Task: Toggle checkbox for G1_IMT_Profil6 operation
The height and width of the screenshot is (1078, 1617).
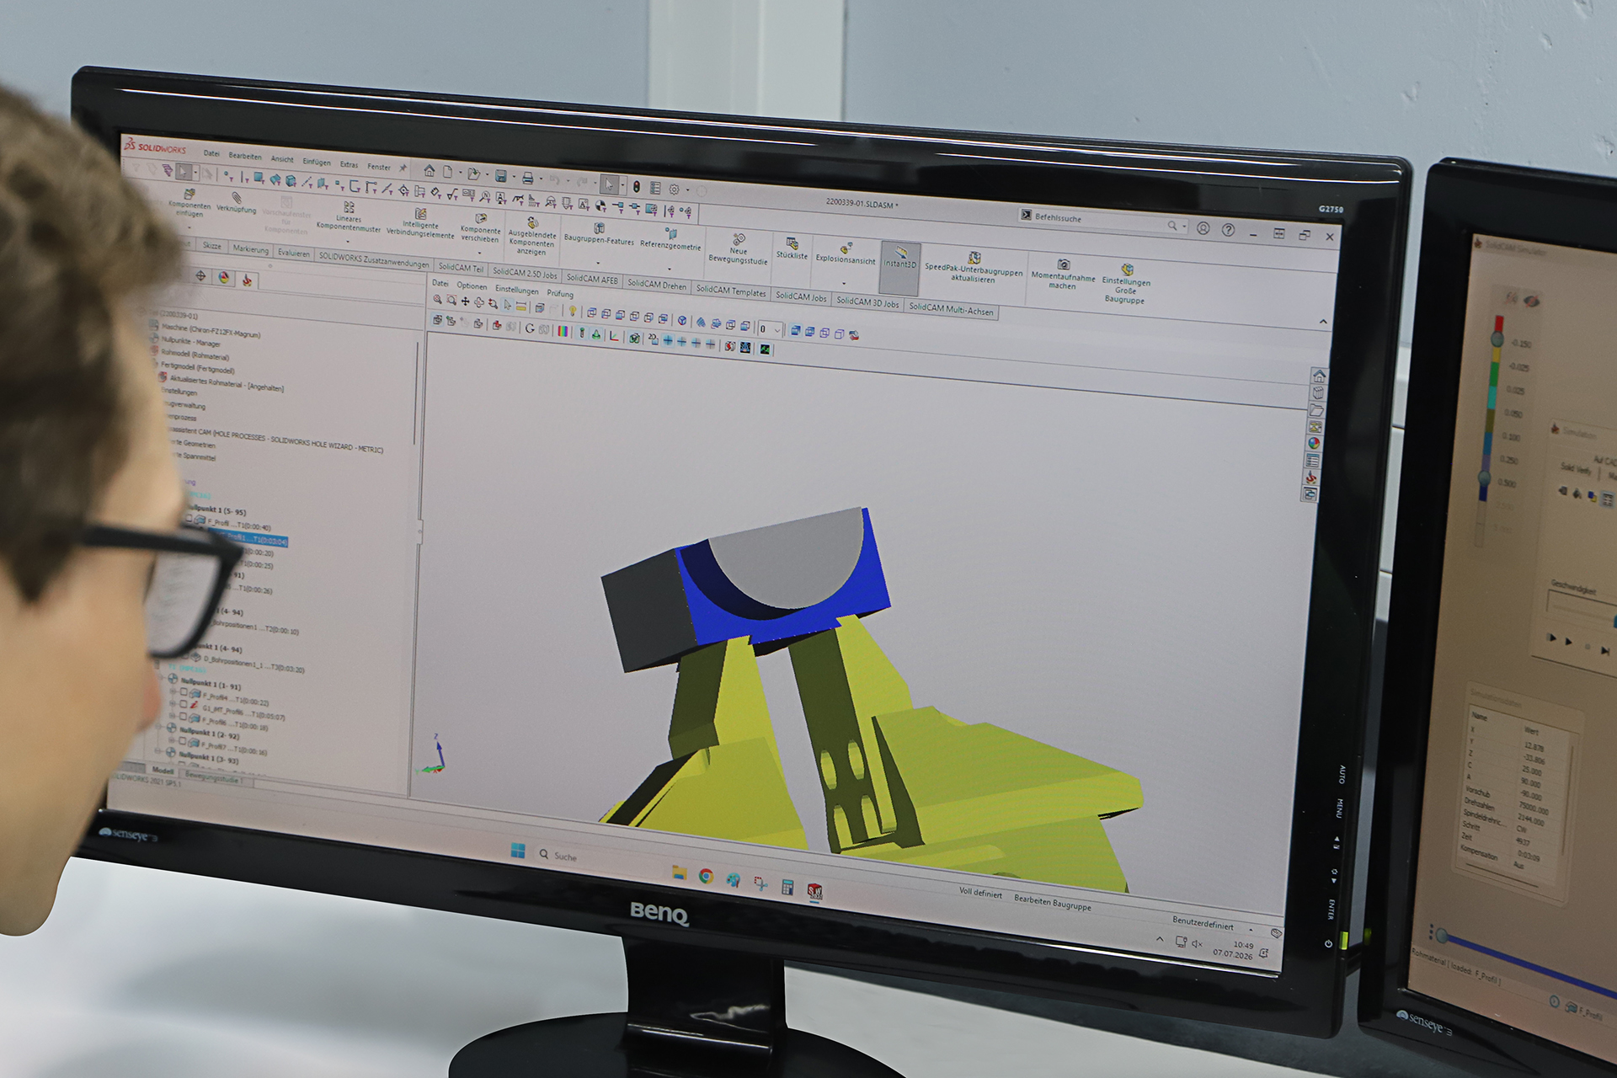Action: pos(183,704)
